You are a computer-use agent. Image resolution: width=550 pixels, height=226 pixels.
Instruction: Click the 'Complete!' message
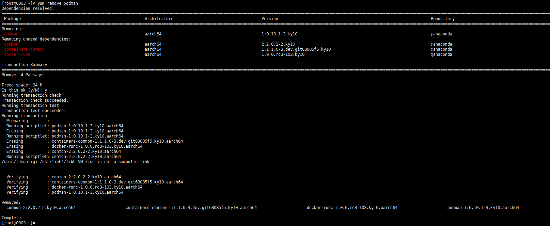[x=12, y=218]
